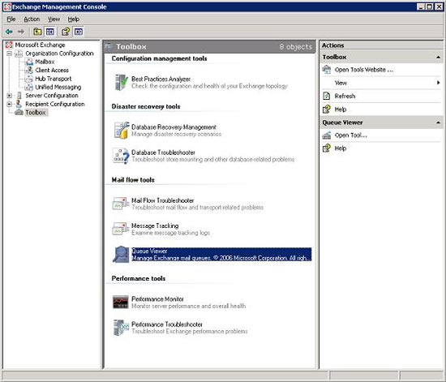Select Best Practices Analyzer entry text
The image size is (446, 382).
(x=161, y=79)
